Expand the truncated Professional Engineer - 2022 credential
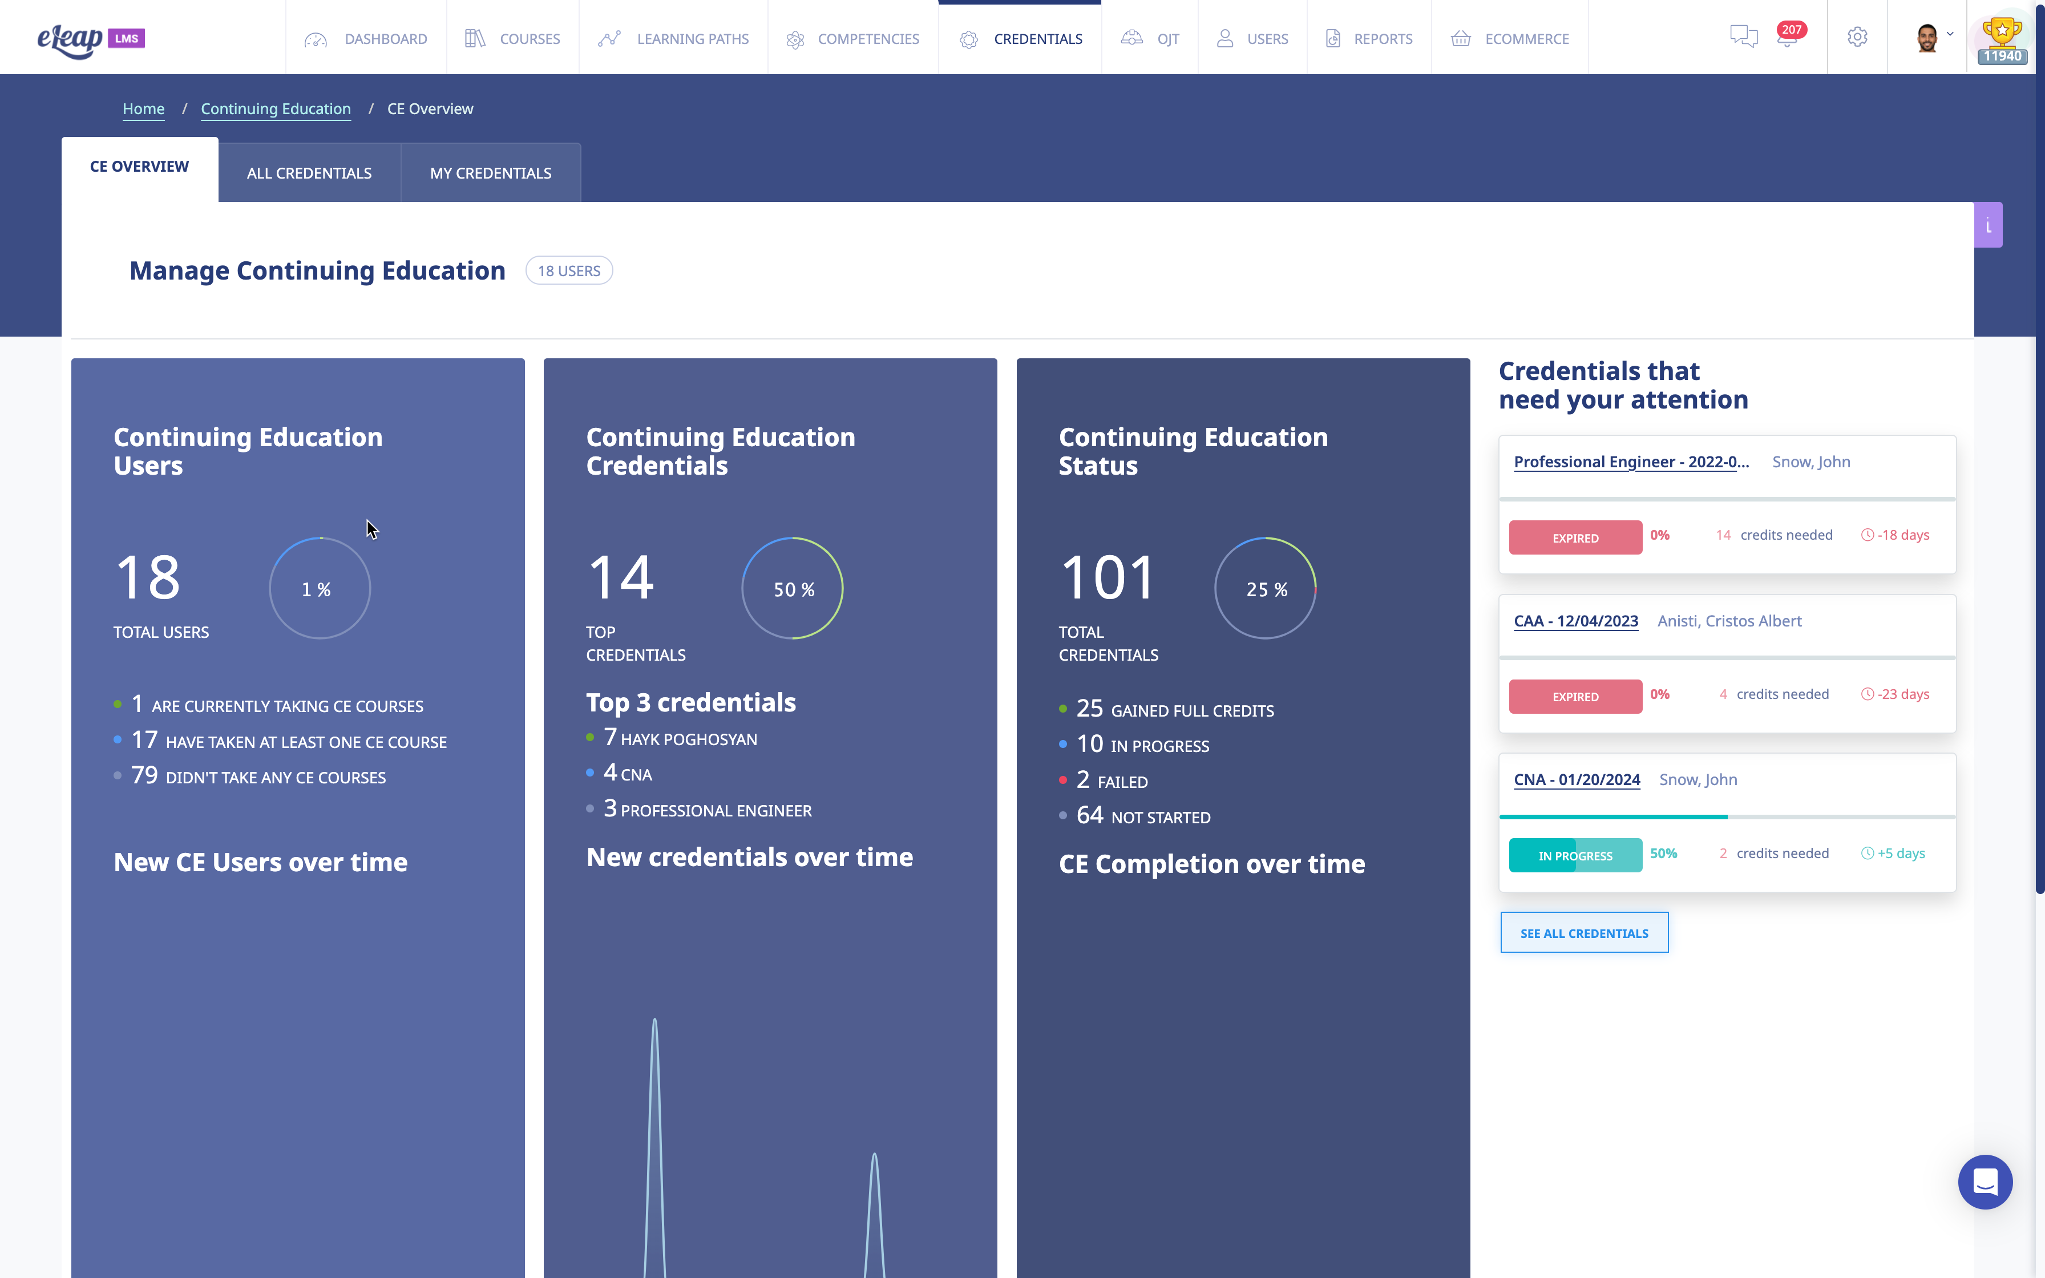This screenshot has width=2045, height=1278. (1632, 462)
